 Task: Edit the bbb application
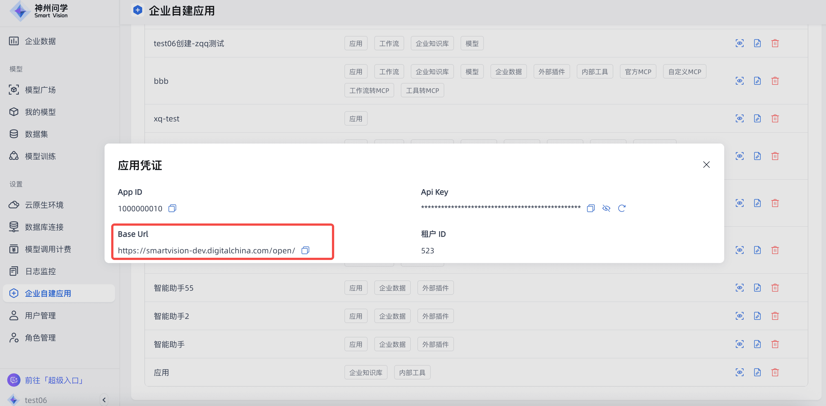[x=757, y=80]
